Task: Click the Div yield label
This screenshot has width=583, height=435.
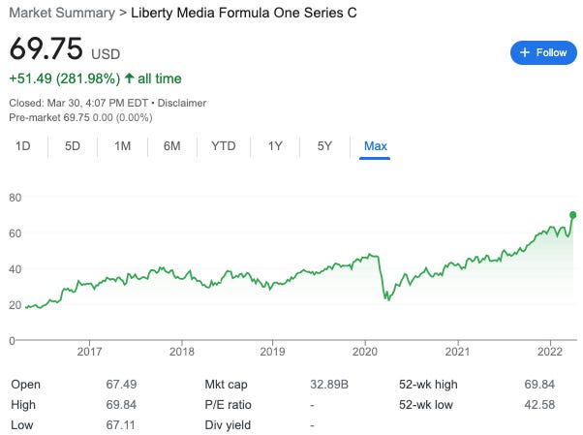Action: tap(228, 425)
